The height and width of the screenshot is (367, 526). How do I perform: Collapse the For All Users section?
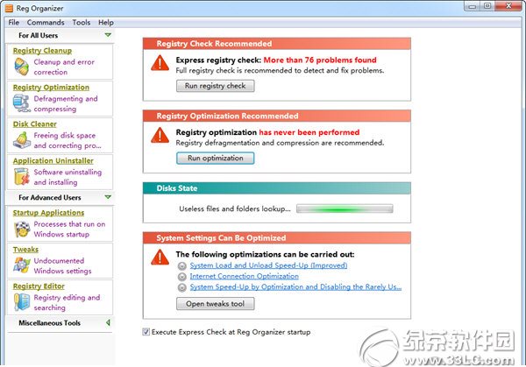click(108, 35)
